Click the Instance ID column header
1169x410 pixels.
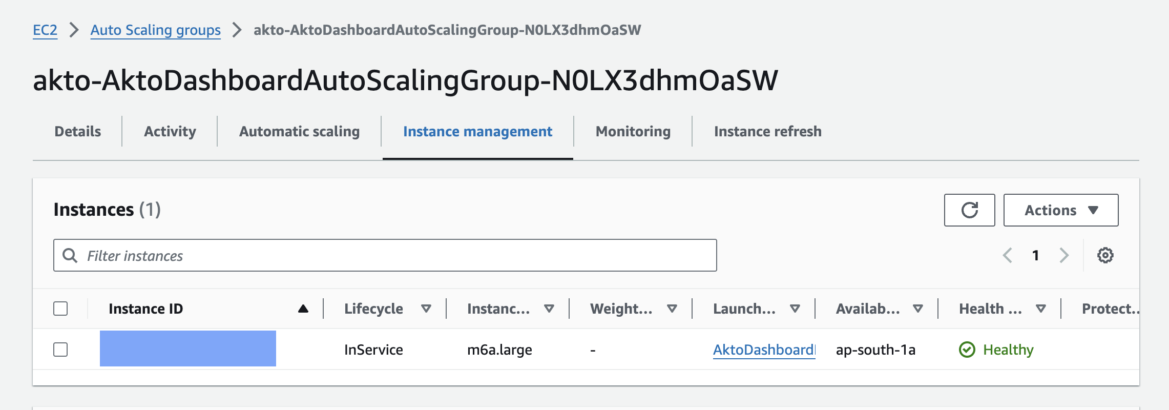coord(146,309)
